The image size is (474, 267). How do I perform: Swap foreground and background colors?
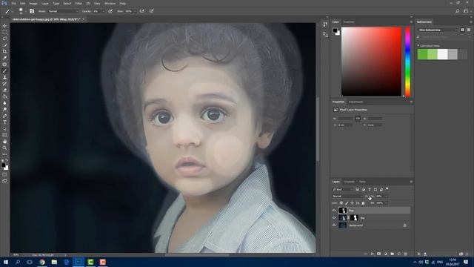tap(7, 160)
